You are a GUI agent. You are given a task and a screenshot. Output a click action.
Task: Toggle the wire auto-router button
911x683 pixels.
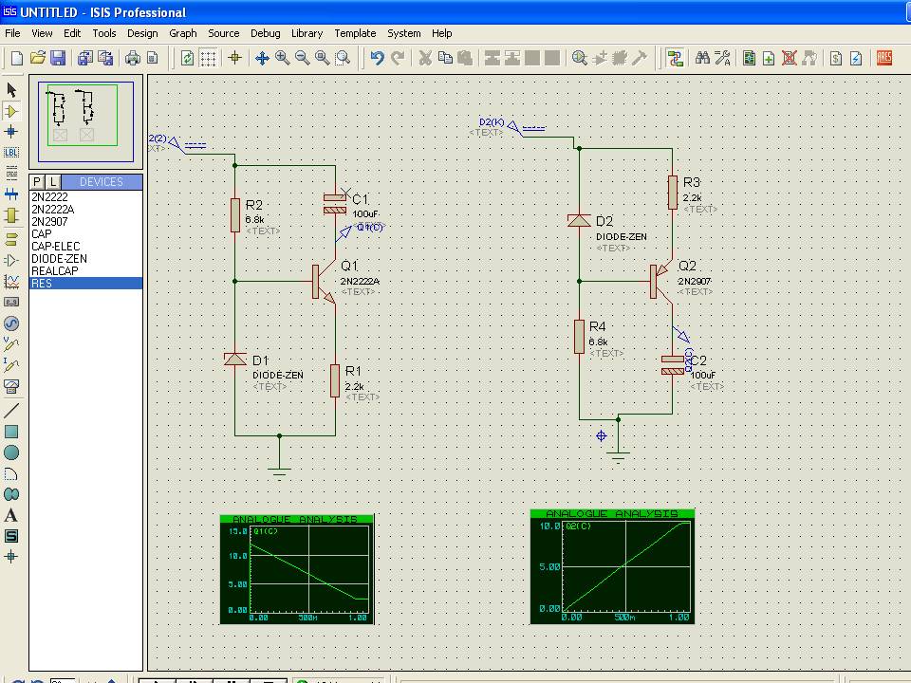tap(675, 58)
